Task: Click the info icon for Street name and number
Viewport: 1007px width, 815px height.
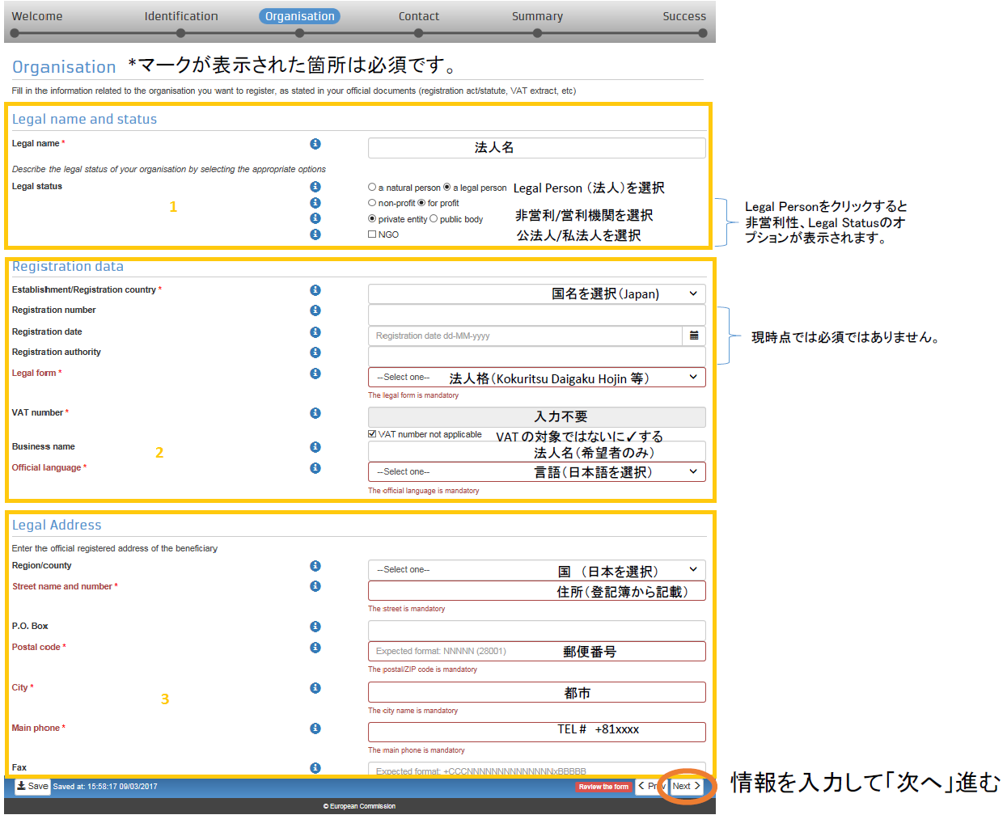Action: (315, 586)
